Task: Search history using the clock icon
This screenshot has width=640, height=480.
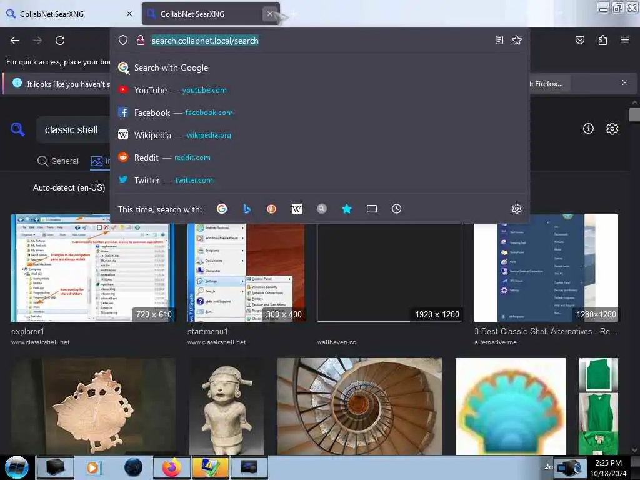Action: tap(396, 209)
